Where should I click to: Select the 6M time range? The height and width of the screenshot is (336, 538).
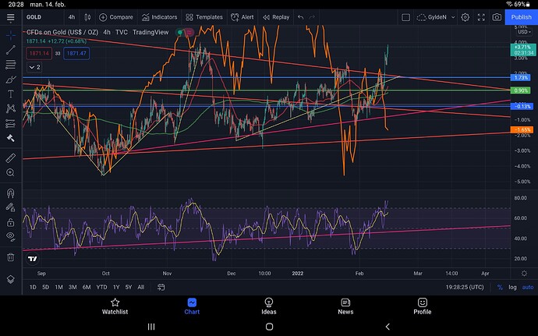pos(87,287)
